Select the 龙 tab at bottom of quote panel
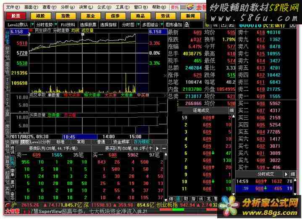The height and width of the screenshot is (219, 302). 209,199
